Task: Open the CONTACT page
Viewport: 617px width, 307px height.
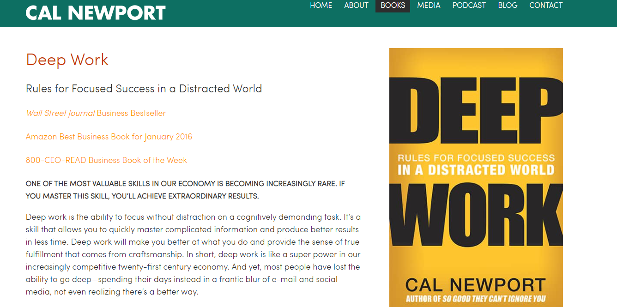Action: pos(546,6)
